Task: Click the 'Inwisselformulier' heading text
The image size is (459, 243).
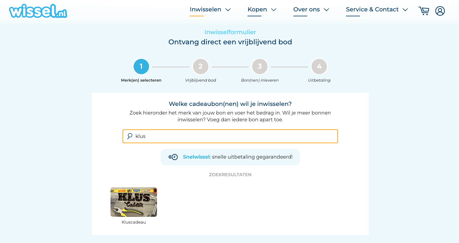Action: [x=230, y=32]
